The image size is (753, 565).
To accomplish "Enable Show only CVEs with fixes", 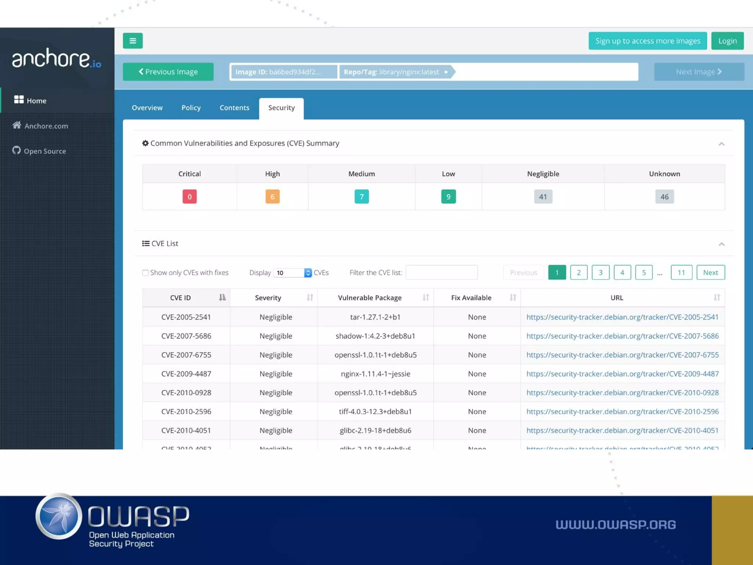I will 146,273.
